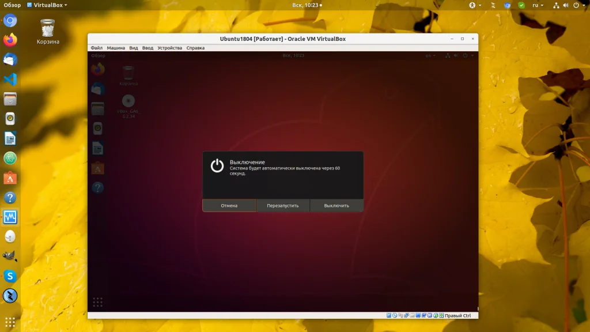Open GIMP from the dock
The image size is (590, 332).
point(10,256)
